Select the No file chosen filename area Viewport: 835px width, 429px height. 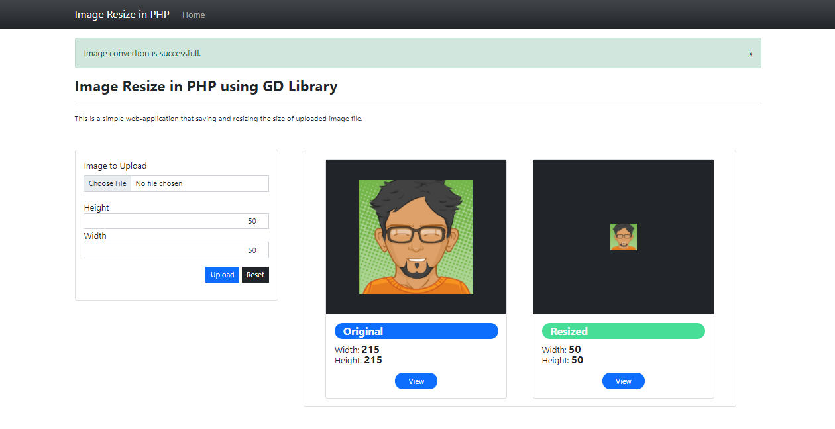coord(199,183)
